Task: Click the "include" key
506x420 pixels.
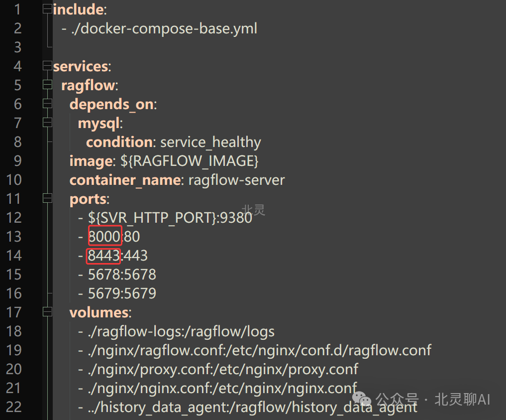Action: (79, 9)
